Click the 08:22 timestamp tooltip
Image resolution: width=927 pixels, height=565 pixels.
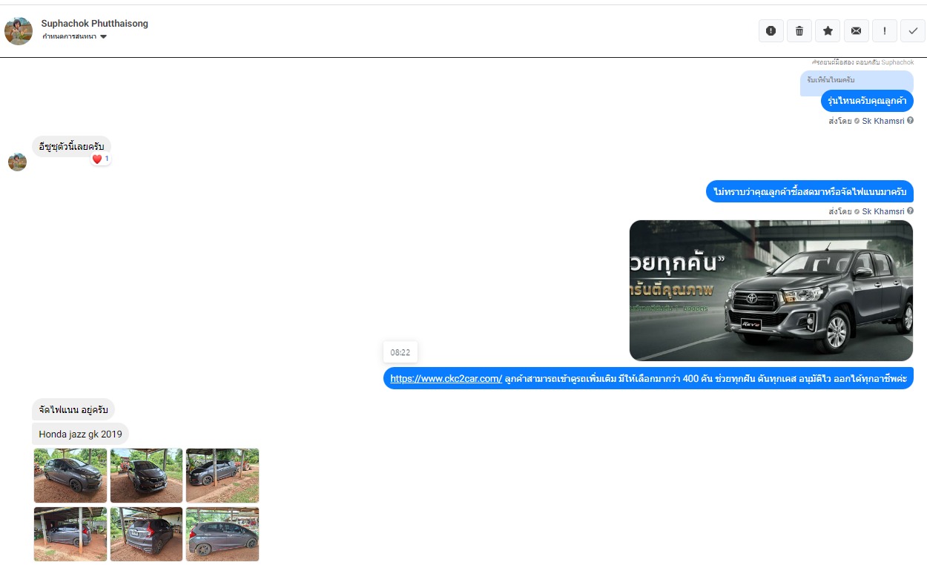[x=400, y=352]
